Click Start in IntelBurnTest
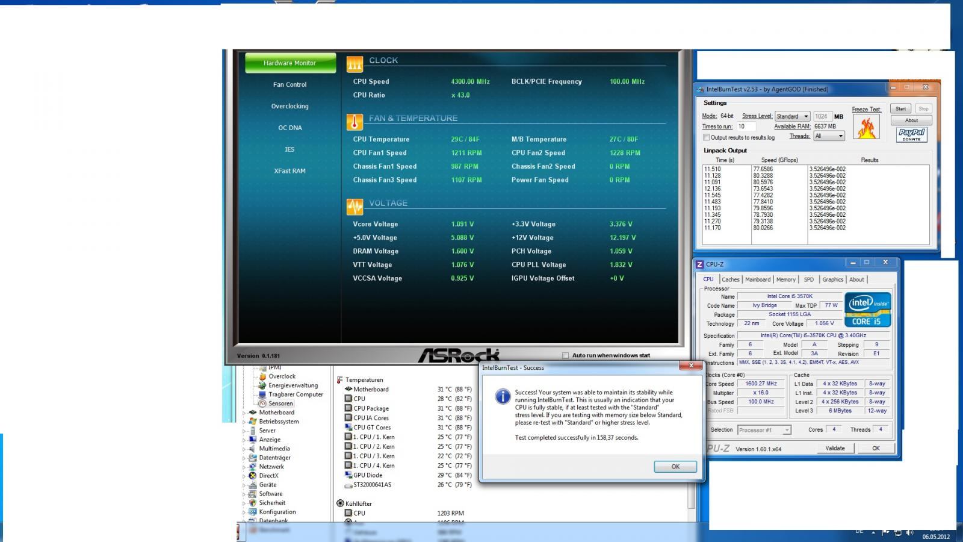Viewport: 963px width, 542px height. 900,109
